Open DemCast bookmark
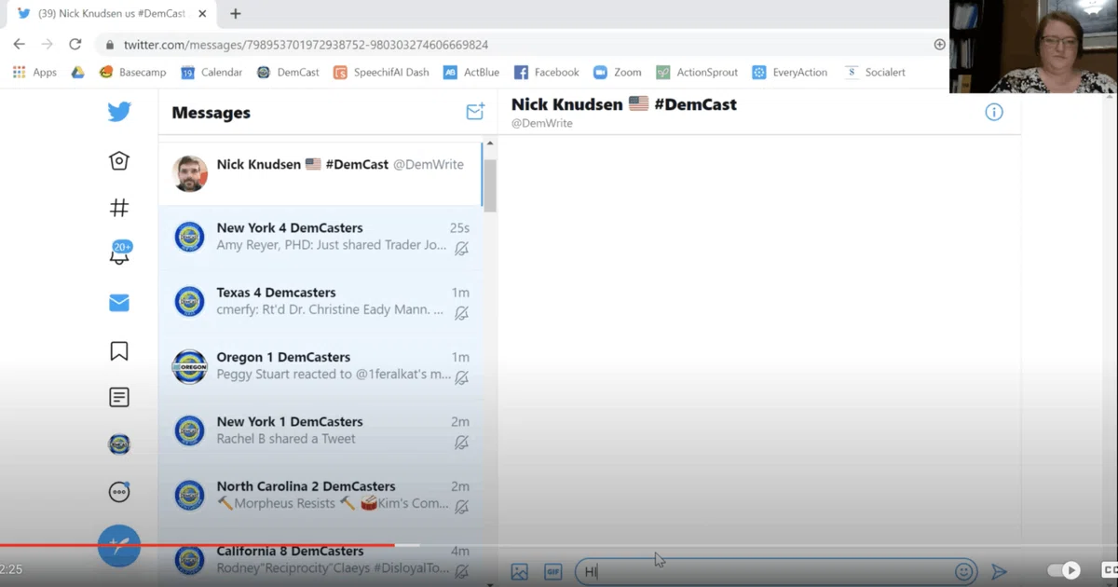 pos(288,72)
